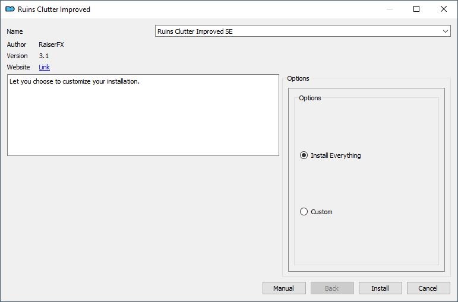
Task: Expand the Name dropdown arrow
Action: tap(445, 31)
